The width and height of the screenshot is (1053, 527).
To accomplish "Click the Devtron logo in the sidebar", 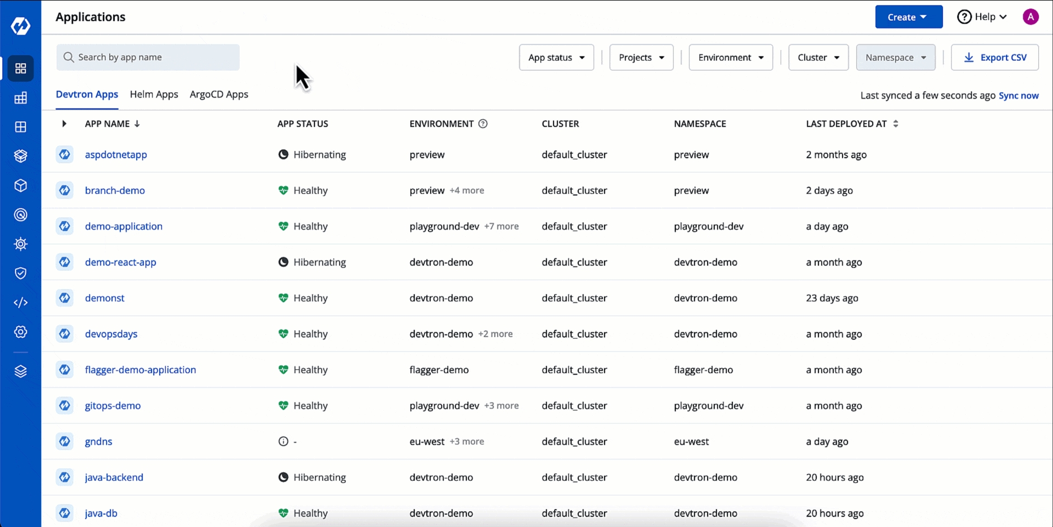I will (20, 25).
